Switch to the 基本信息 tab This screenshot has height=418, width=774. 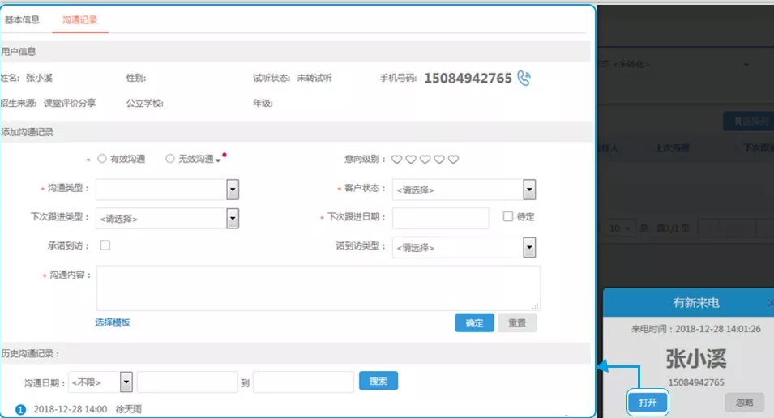(x=22, y=19)
